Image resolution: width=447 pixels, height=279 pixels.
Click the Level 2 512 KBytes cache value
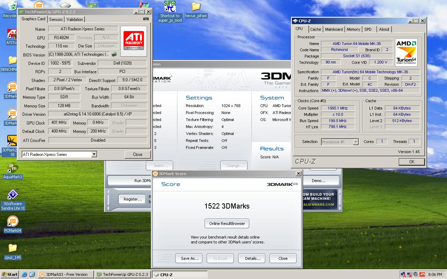(x=402, y=121)
